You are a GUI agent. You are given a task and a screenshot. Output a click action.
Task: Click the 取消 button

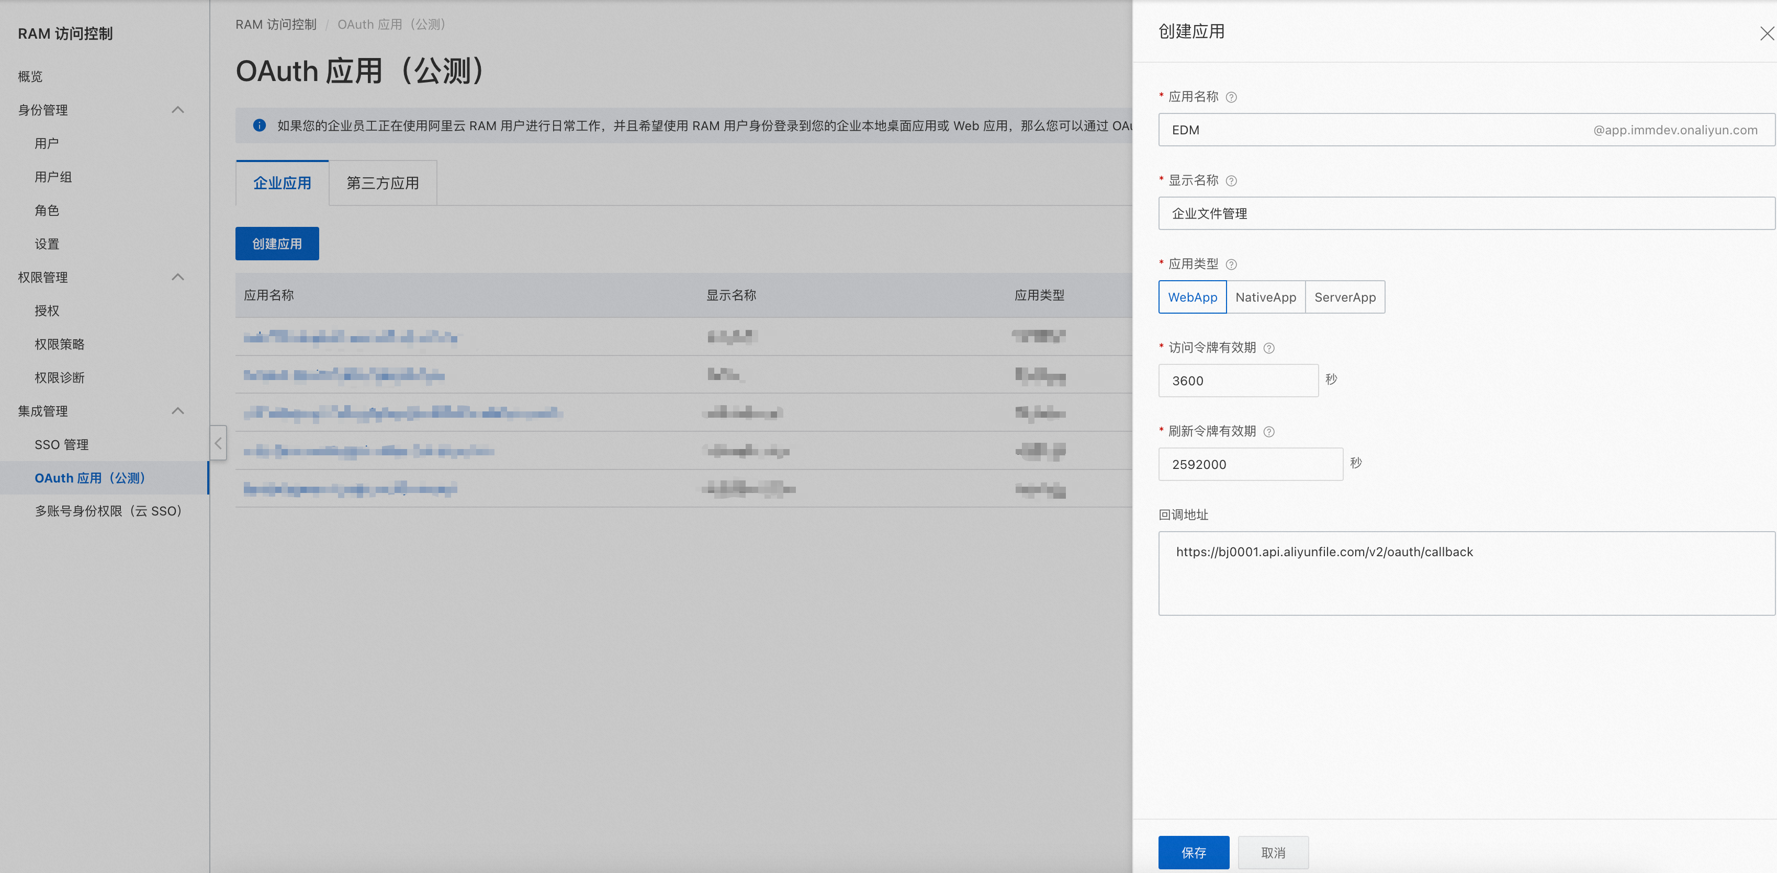[x=1273, y=852]
